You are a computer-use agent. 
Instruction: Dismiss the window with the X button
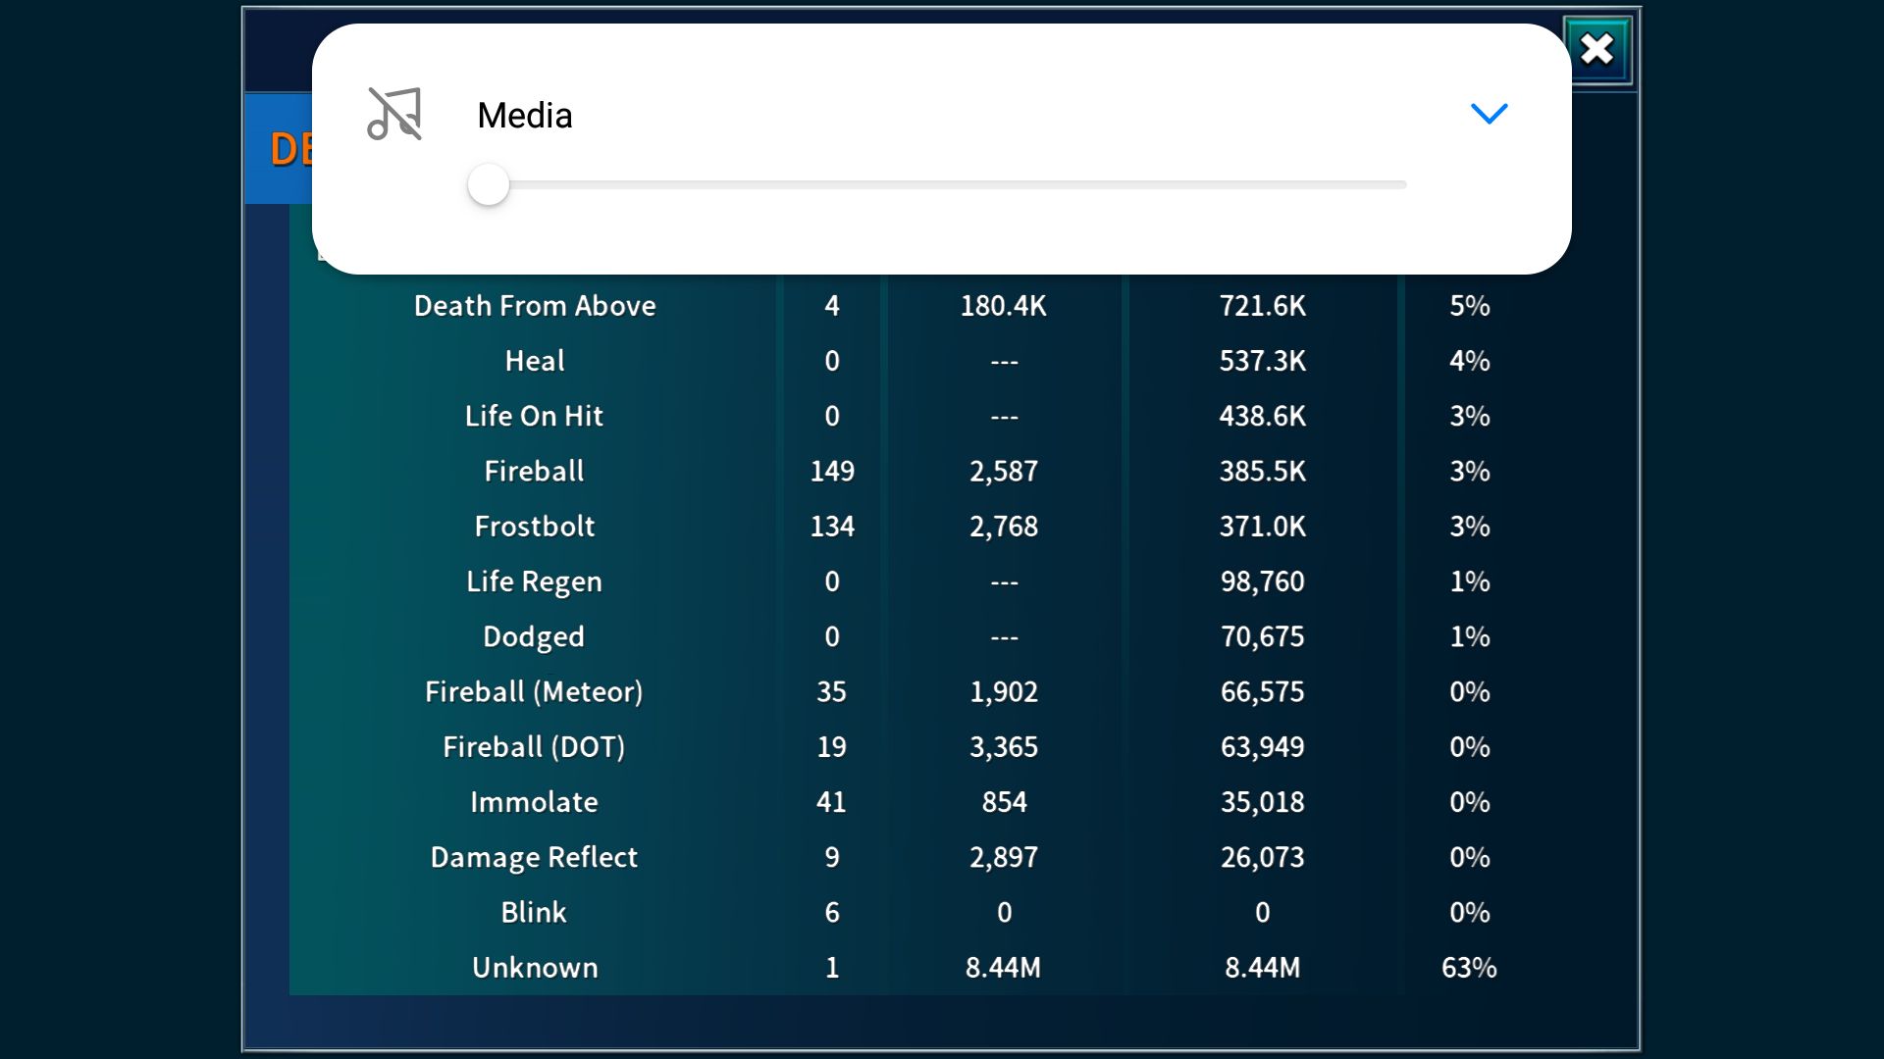[1596, 49]
